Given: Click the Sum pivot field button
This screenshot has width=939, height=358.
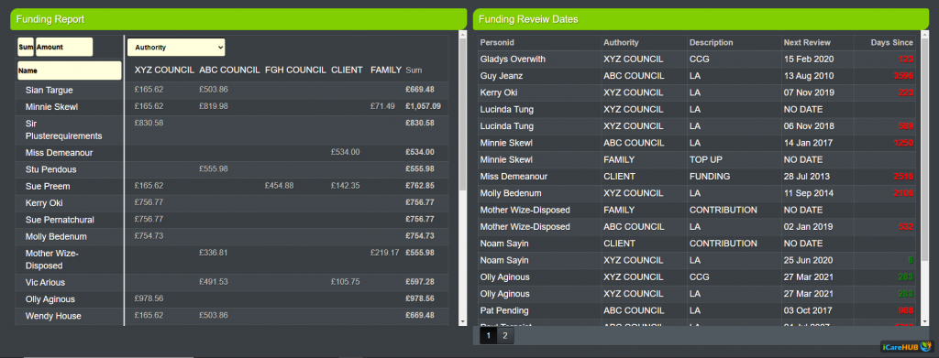Looking at the screenshot, I should (x=26, y=47).
